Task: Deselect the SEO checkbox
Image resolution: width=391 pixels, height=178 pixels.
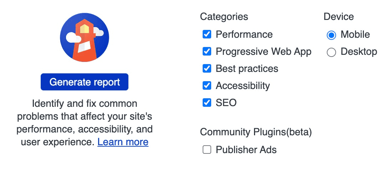Action: coord(207,103)
